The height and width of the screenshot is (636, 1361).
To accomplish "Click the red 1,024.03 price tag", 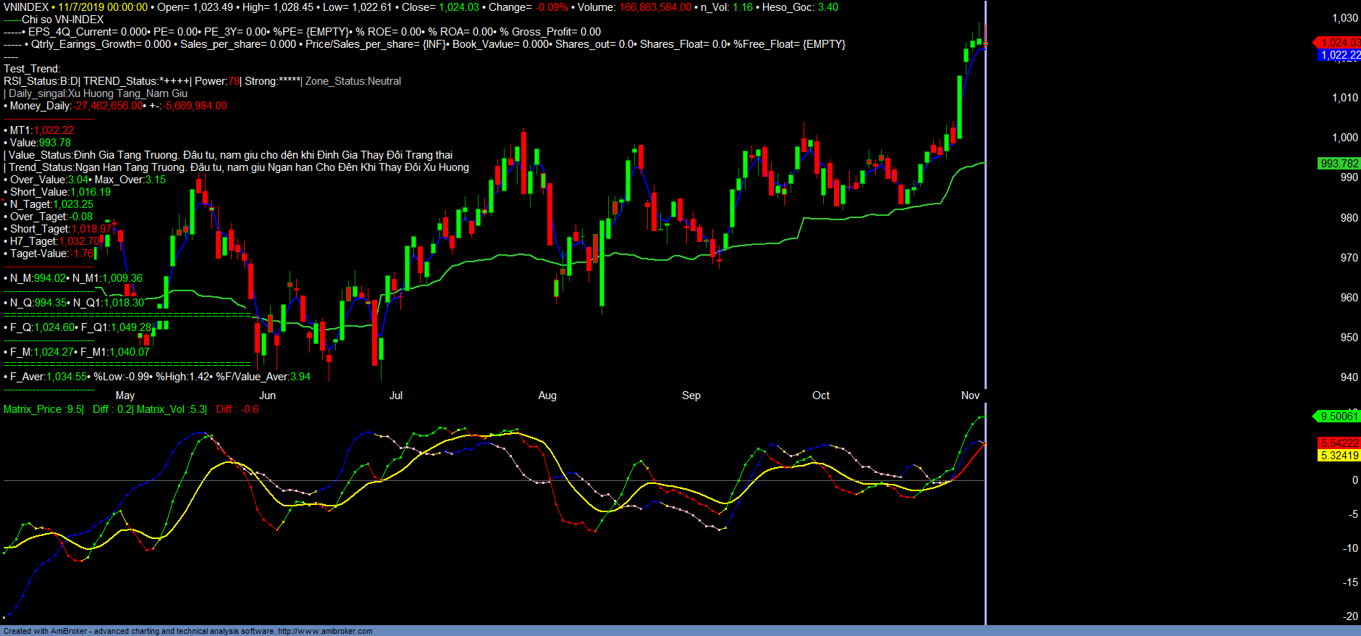I will tap(1339, 43).
